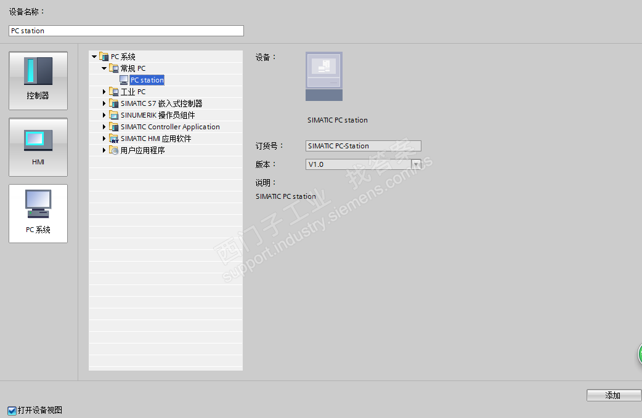Expand the SIMATIC S7 嵌入式控制器 node
This screenshot has width=642, height=418.
coord(104,103)
